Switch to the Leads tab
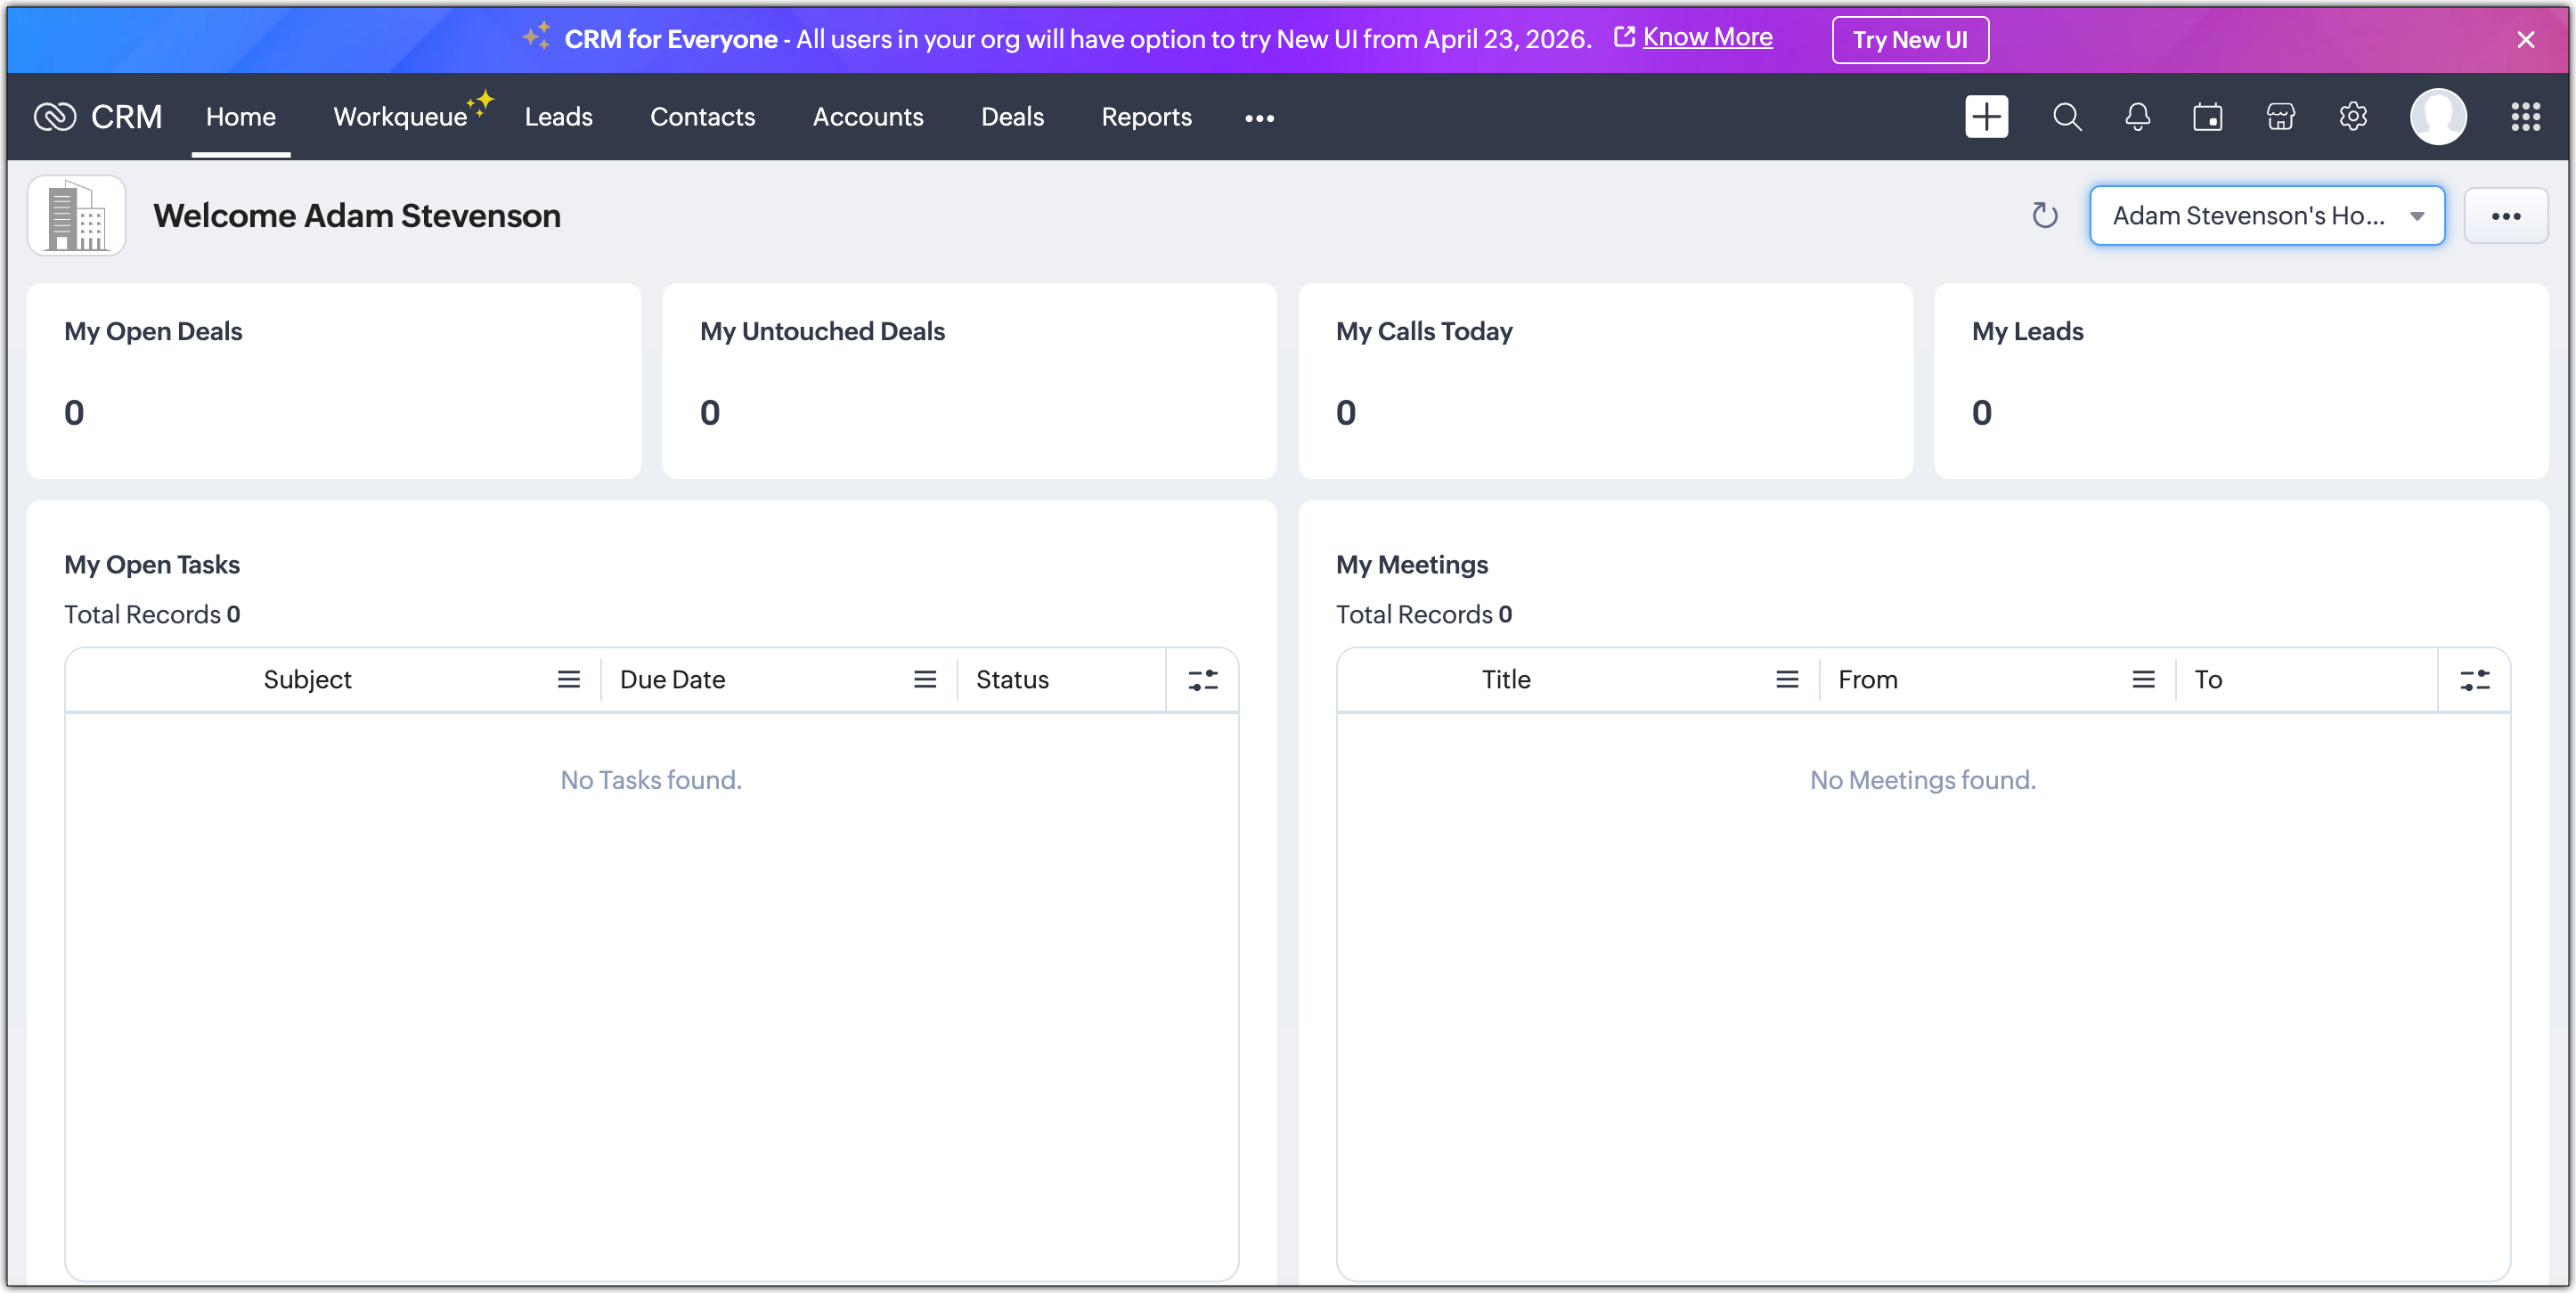Screen dimensions: 2576x1293 (558, 117)
